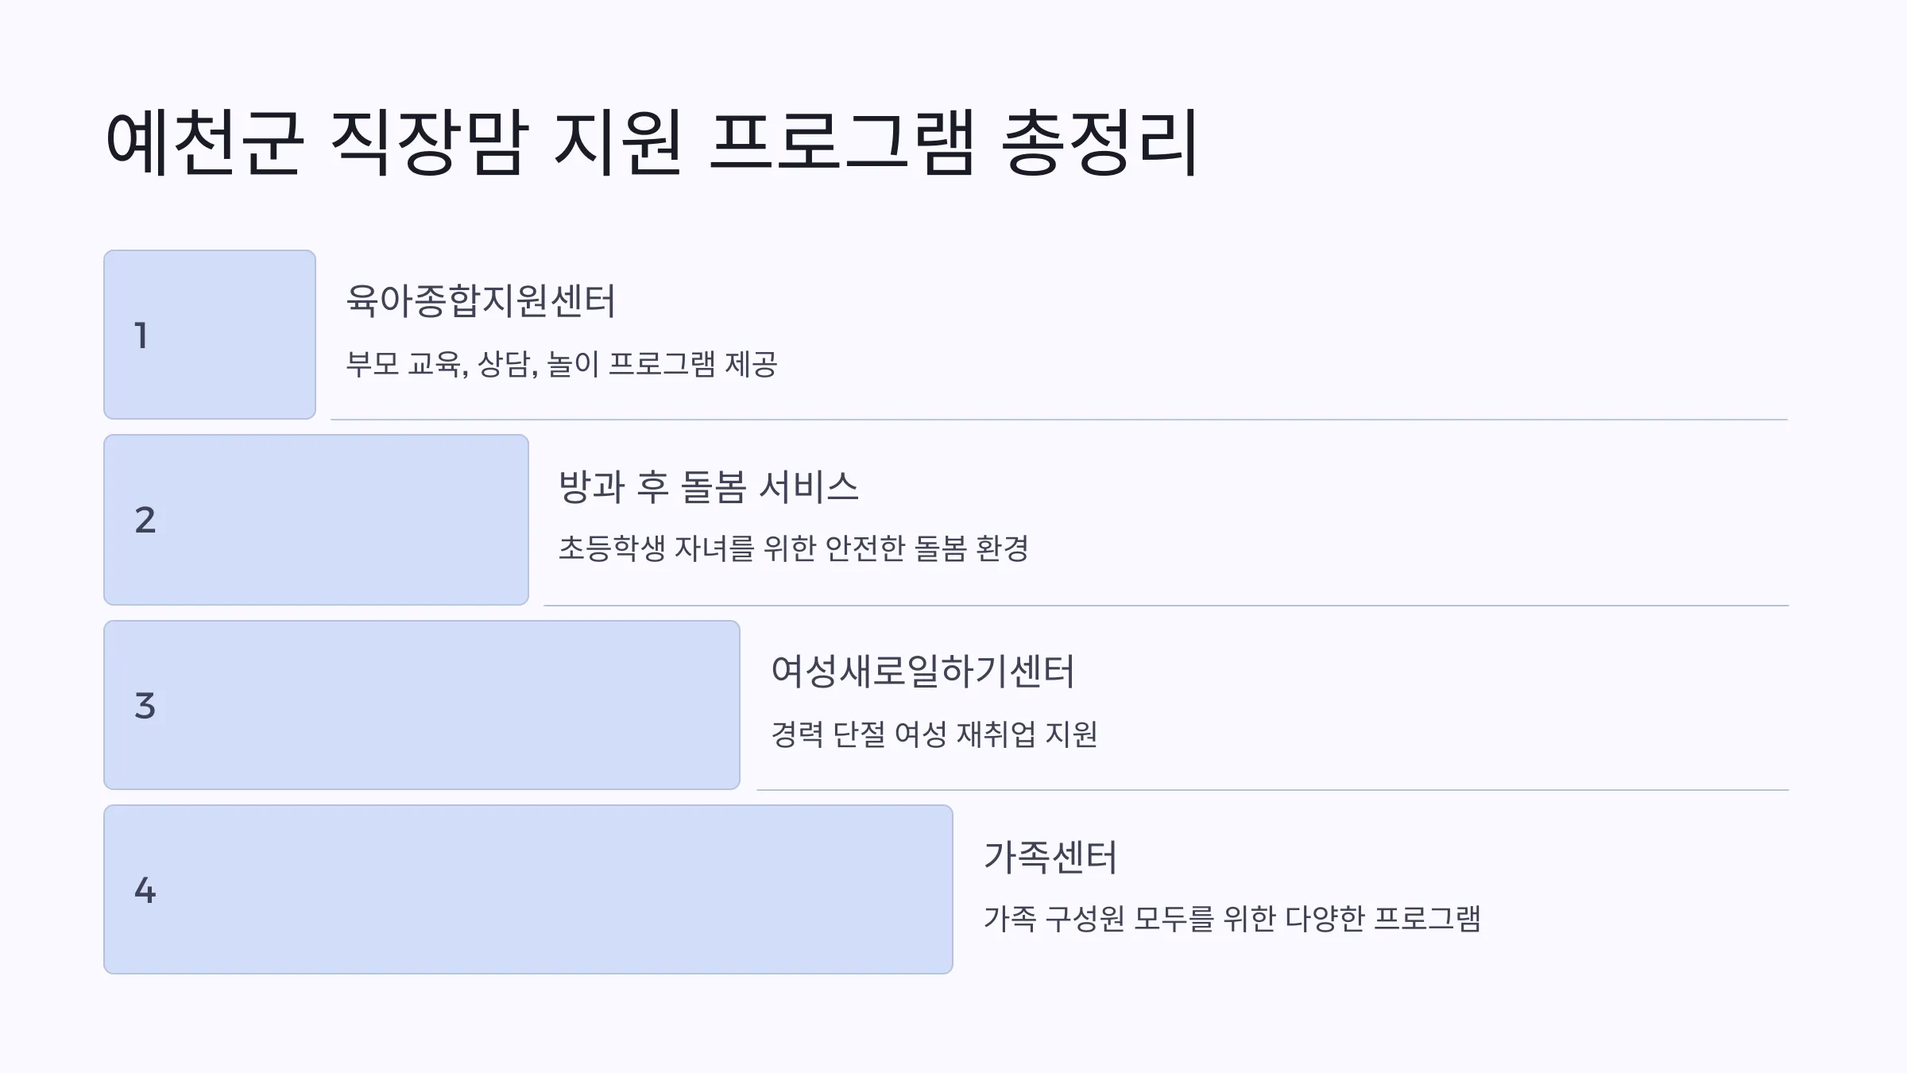1907x1073 pixels.
Task: Select the text 부모 교육, 상담, 놀이 프로그램 제공
Action: point(562,364)
